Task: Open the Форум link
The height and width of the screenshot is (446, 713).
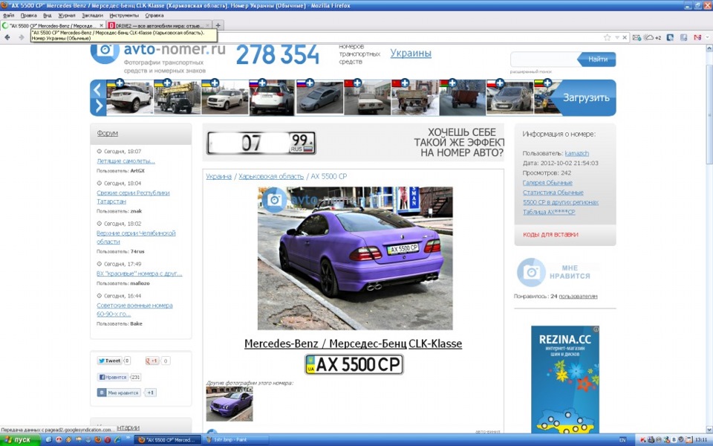Action: tap(107, 133)
